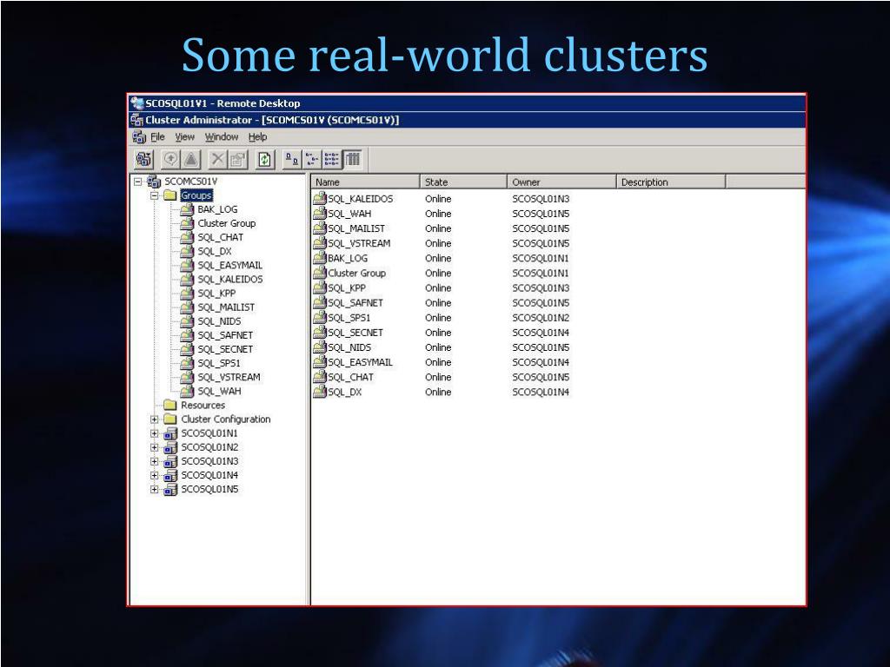Click the menu bar document icon beside File
This screenshot has width=890, height=667.
point(139,136)
